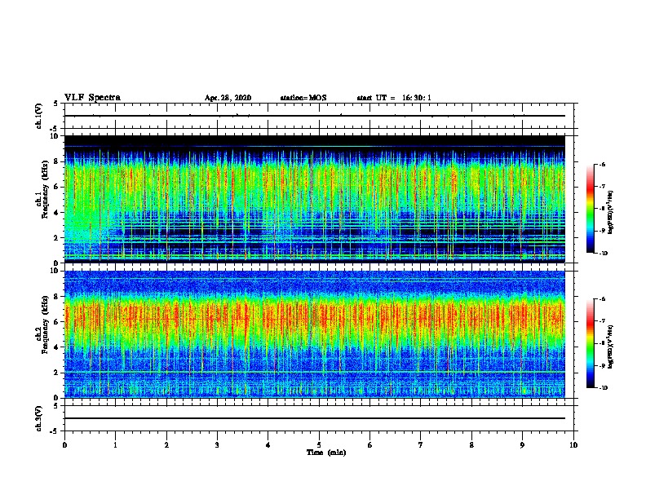Click the ch.1 color scale bar
646x499 pixels.
(x=590, y=209)
